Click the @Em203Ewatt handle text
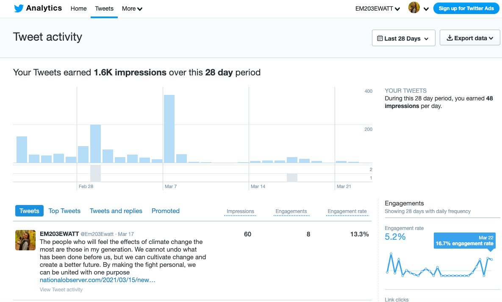This screenshot has height=302, width=502. [x=97, y=234]
